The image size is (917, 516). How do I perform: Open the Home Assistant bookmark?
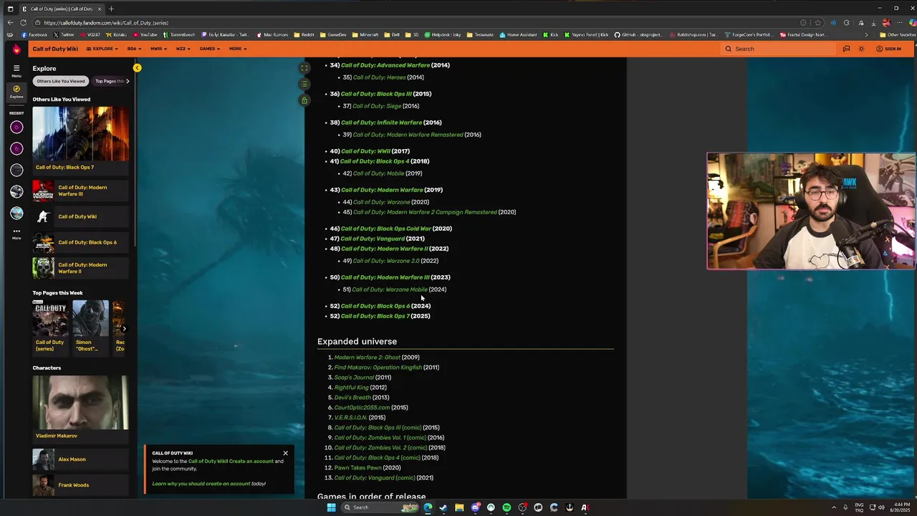(518, 34)
